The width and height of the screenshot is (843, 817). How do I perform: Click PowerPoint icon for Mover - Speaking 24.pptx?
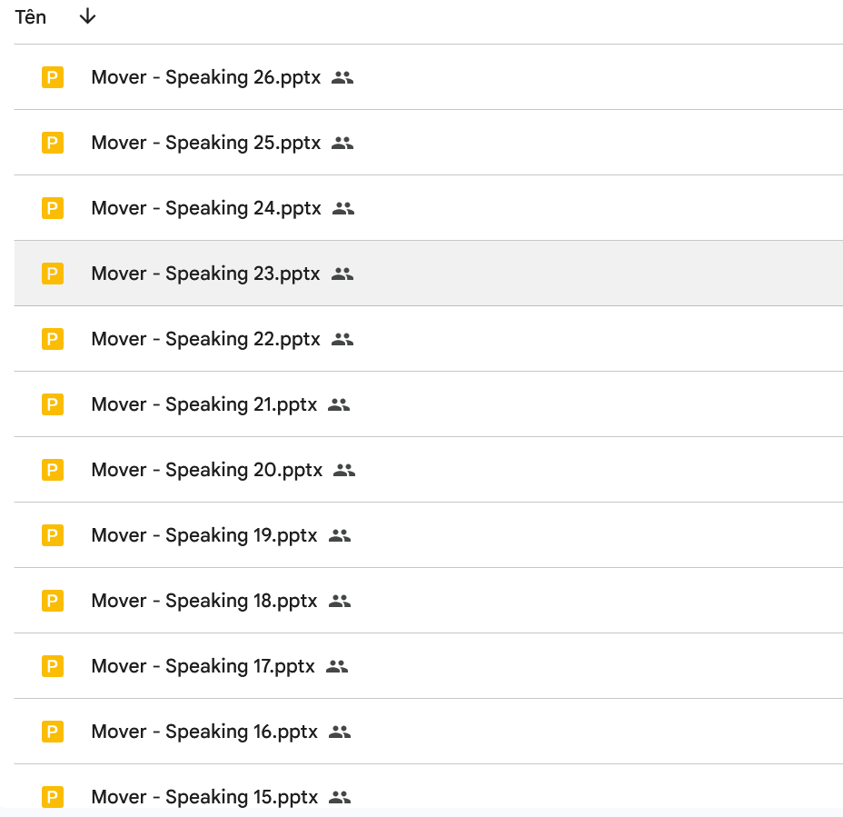53,208
